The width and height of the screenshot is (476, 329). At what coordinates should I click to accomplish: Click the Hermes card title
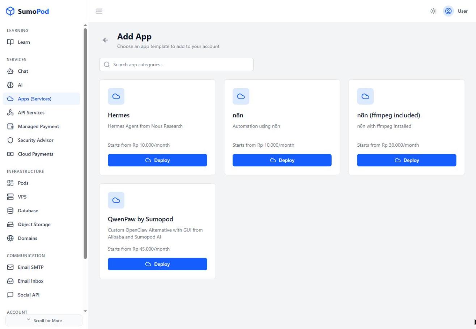(119, 115)
